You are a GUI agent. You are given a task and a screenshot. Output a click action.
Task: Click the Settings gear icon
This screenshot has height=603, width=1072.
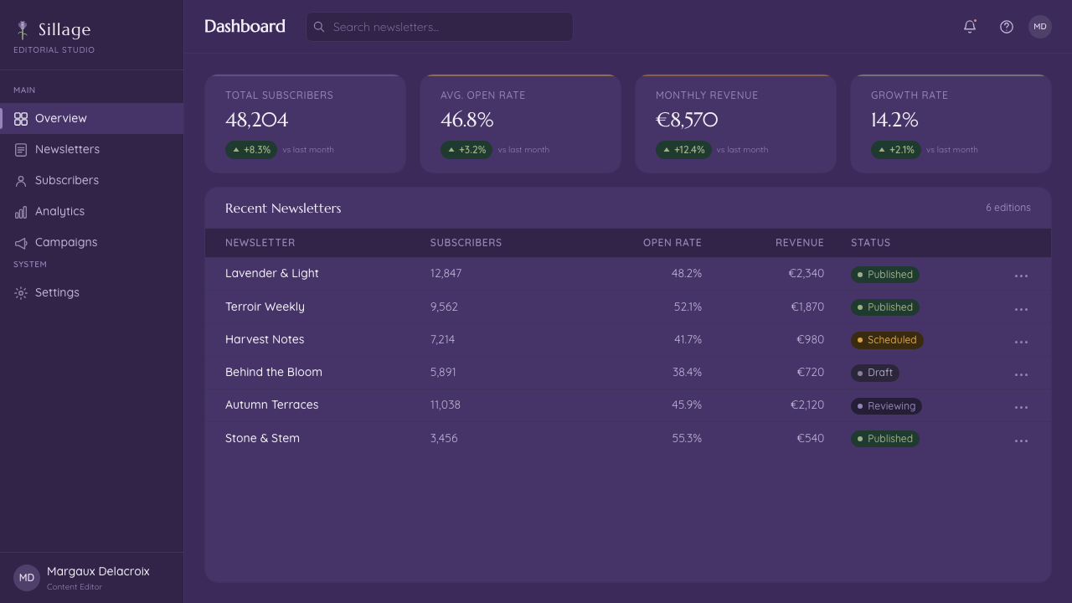[x=21, y=293]
